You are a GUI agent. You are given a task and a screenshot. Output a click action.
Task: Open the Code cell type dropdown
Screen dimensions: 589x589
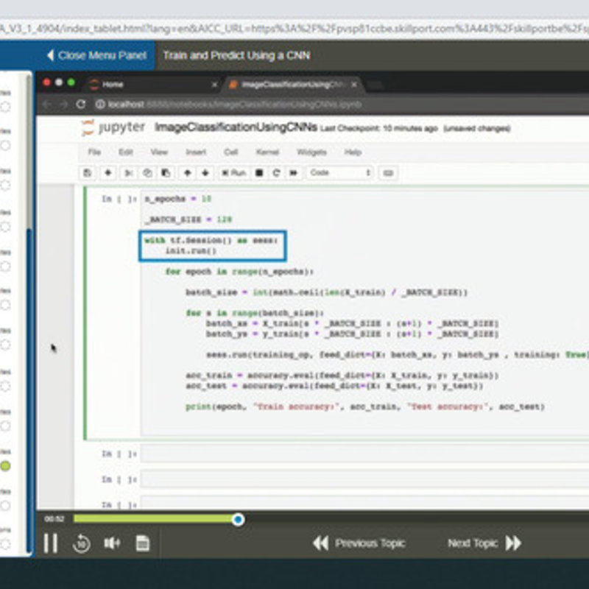click(340, 173)
